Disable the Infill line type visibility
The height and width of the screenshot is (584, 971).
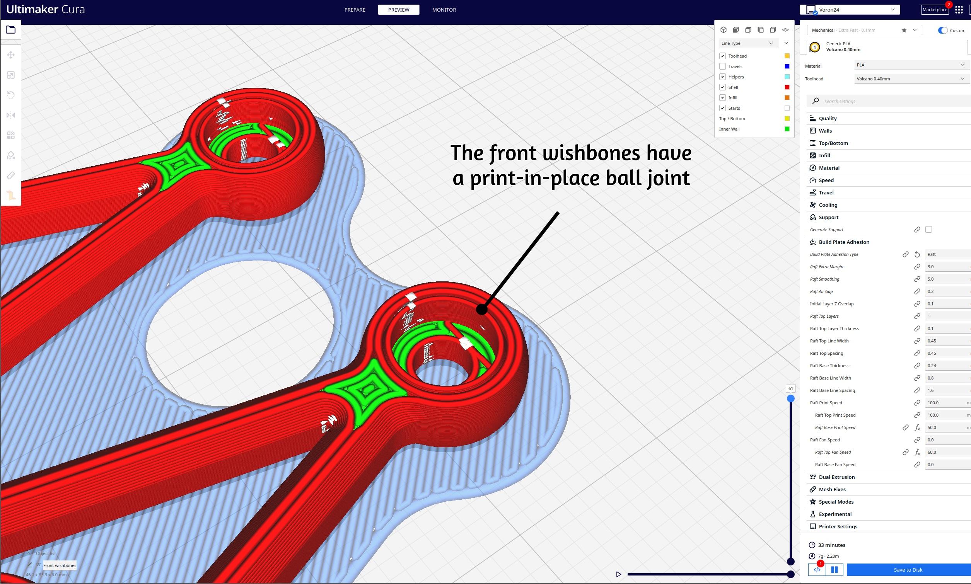coord(722,98)
